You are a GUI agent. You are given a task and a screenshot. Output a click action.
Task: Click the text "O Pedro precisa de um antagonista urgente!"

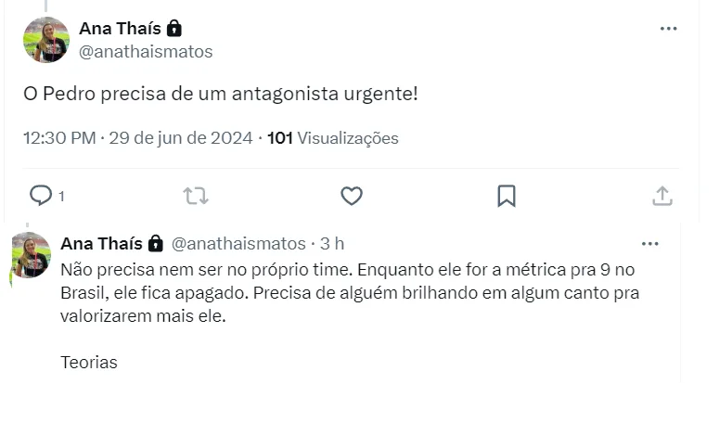(220, 95)
